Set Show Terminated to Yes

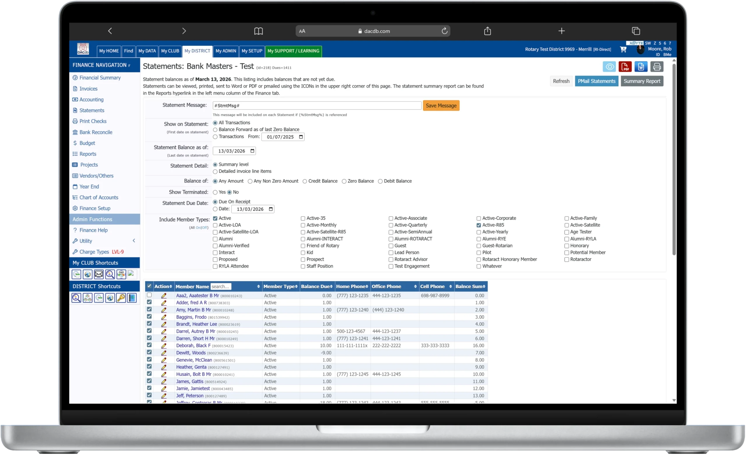215,192
